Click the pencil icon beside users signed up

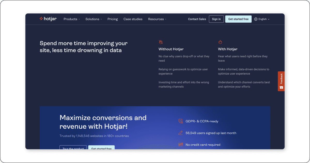click(x=181, y=133)
